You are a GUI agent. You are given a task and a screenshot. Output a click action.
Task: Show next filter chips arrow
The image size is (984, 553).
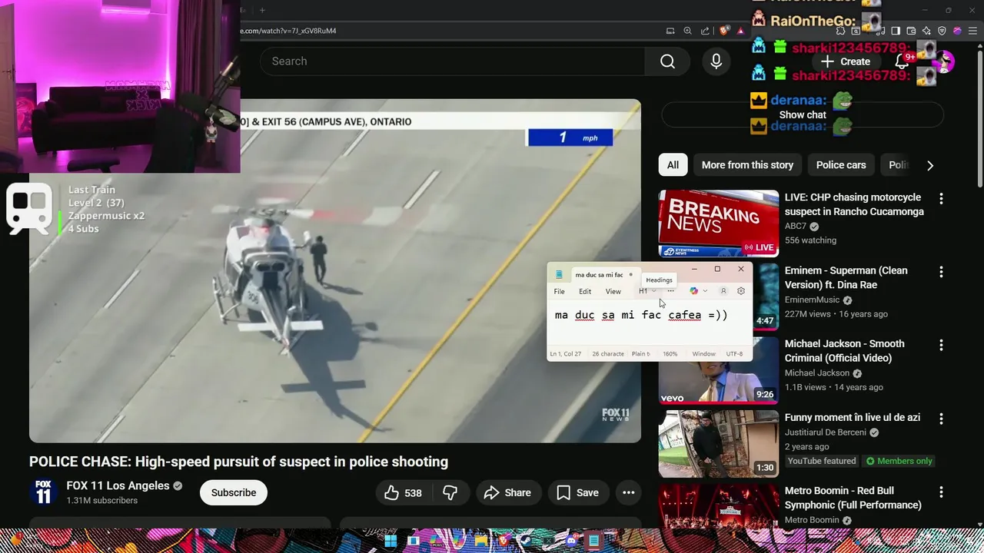click(x=930, y=165)
